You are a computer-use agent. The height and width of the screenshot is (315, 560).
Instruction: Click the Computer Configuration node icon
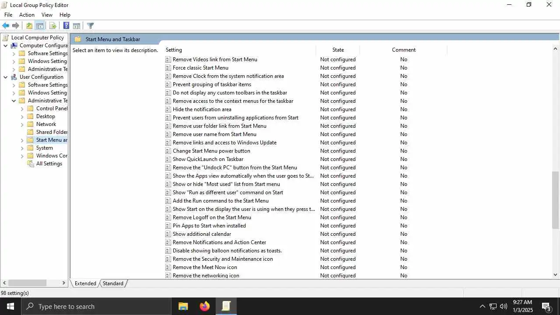point(14,45)
